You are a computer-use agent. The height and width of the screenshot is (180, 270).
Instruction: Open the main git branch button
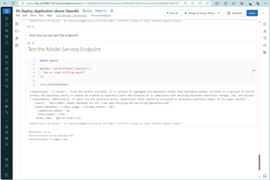point(87,11)
